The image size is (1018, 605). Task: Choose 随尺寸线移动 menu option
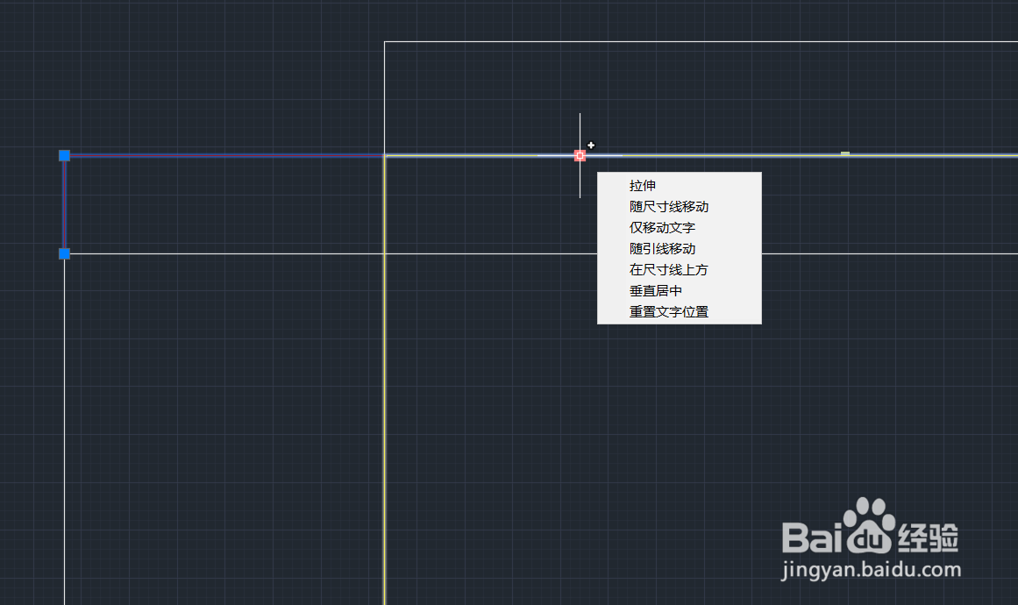[679, 206]
